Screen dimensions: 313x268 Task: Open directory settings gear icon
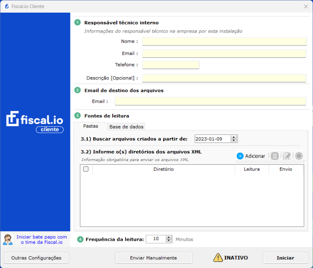tap(299, 156)
